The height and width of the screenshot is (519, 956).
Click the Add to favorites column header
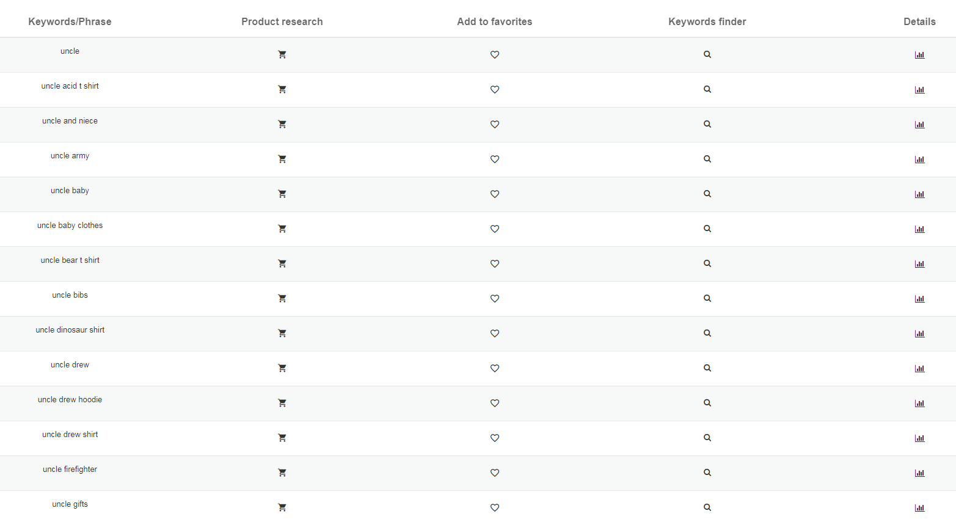[x=495, y=21]
